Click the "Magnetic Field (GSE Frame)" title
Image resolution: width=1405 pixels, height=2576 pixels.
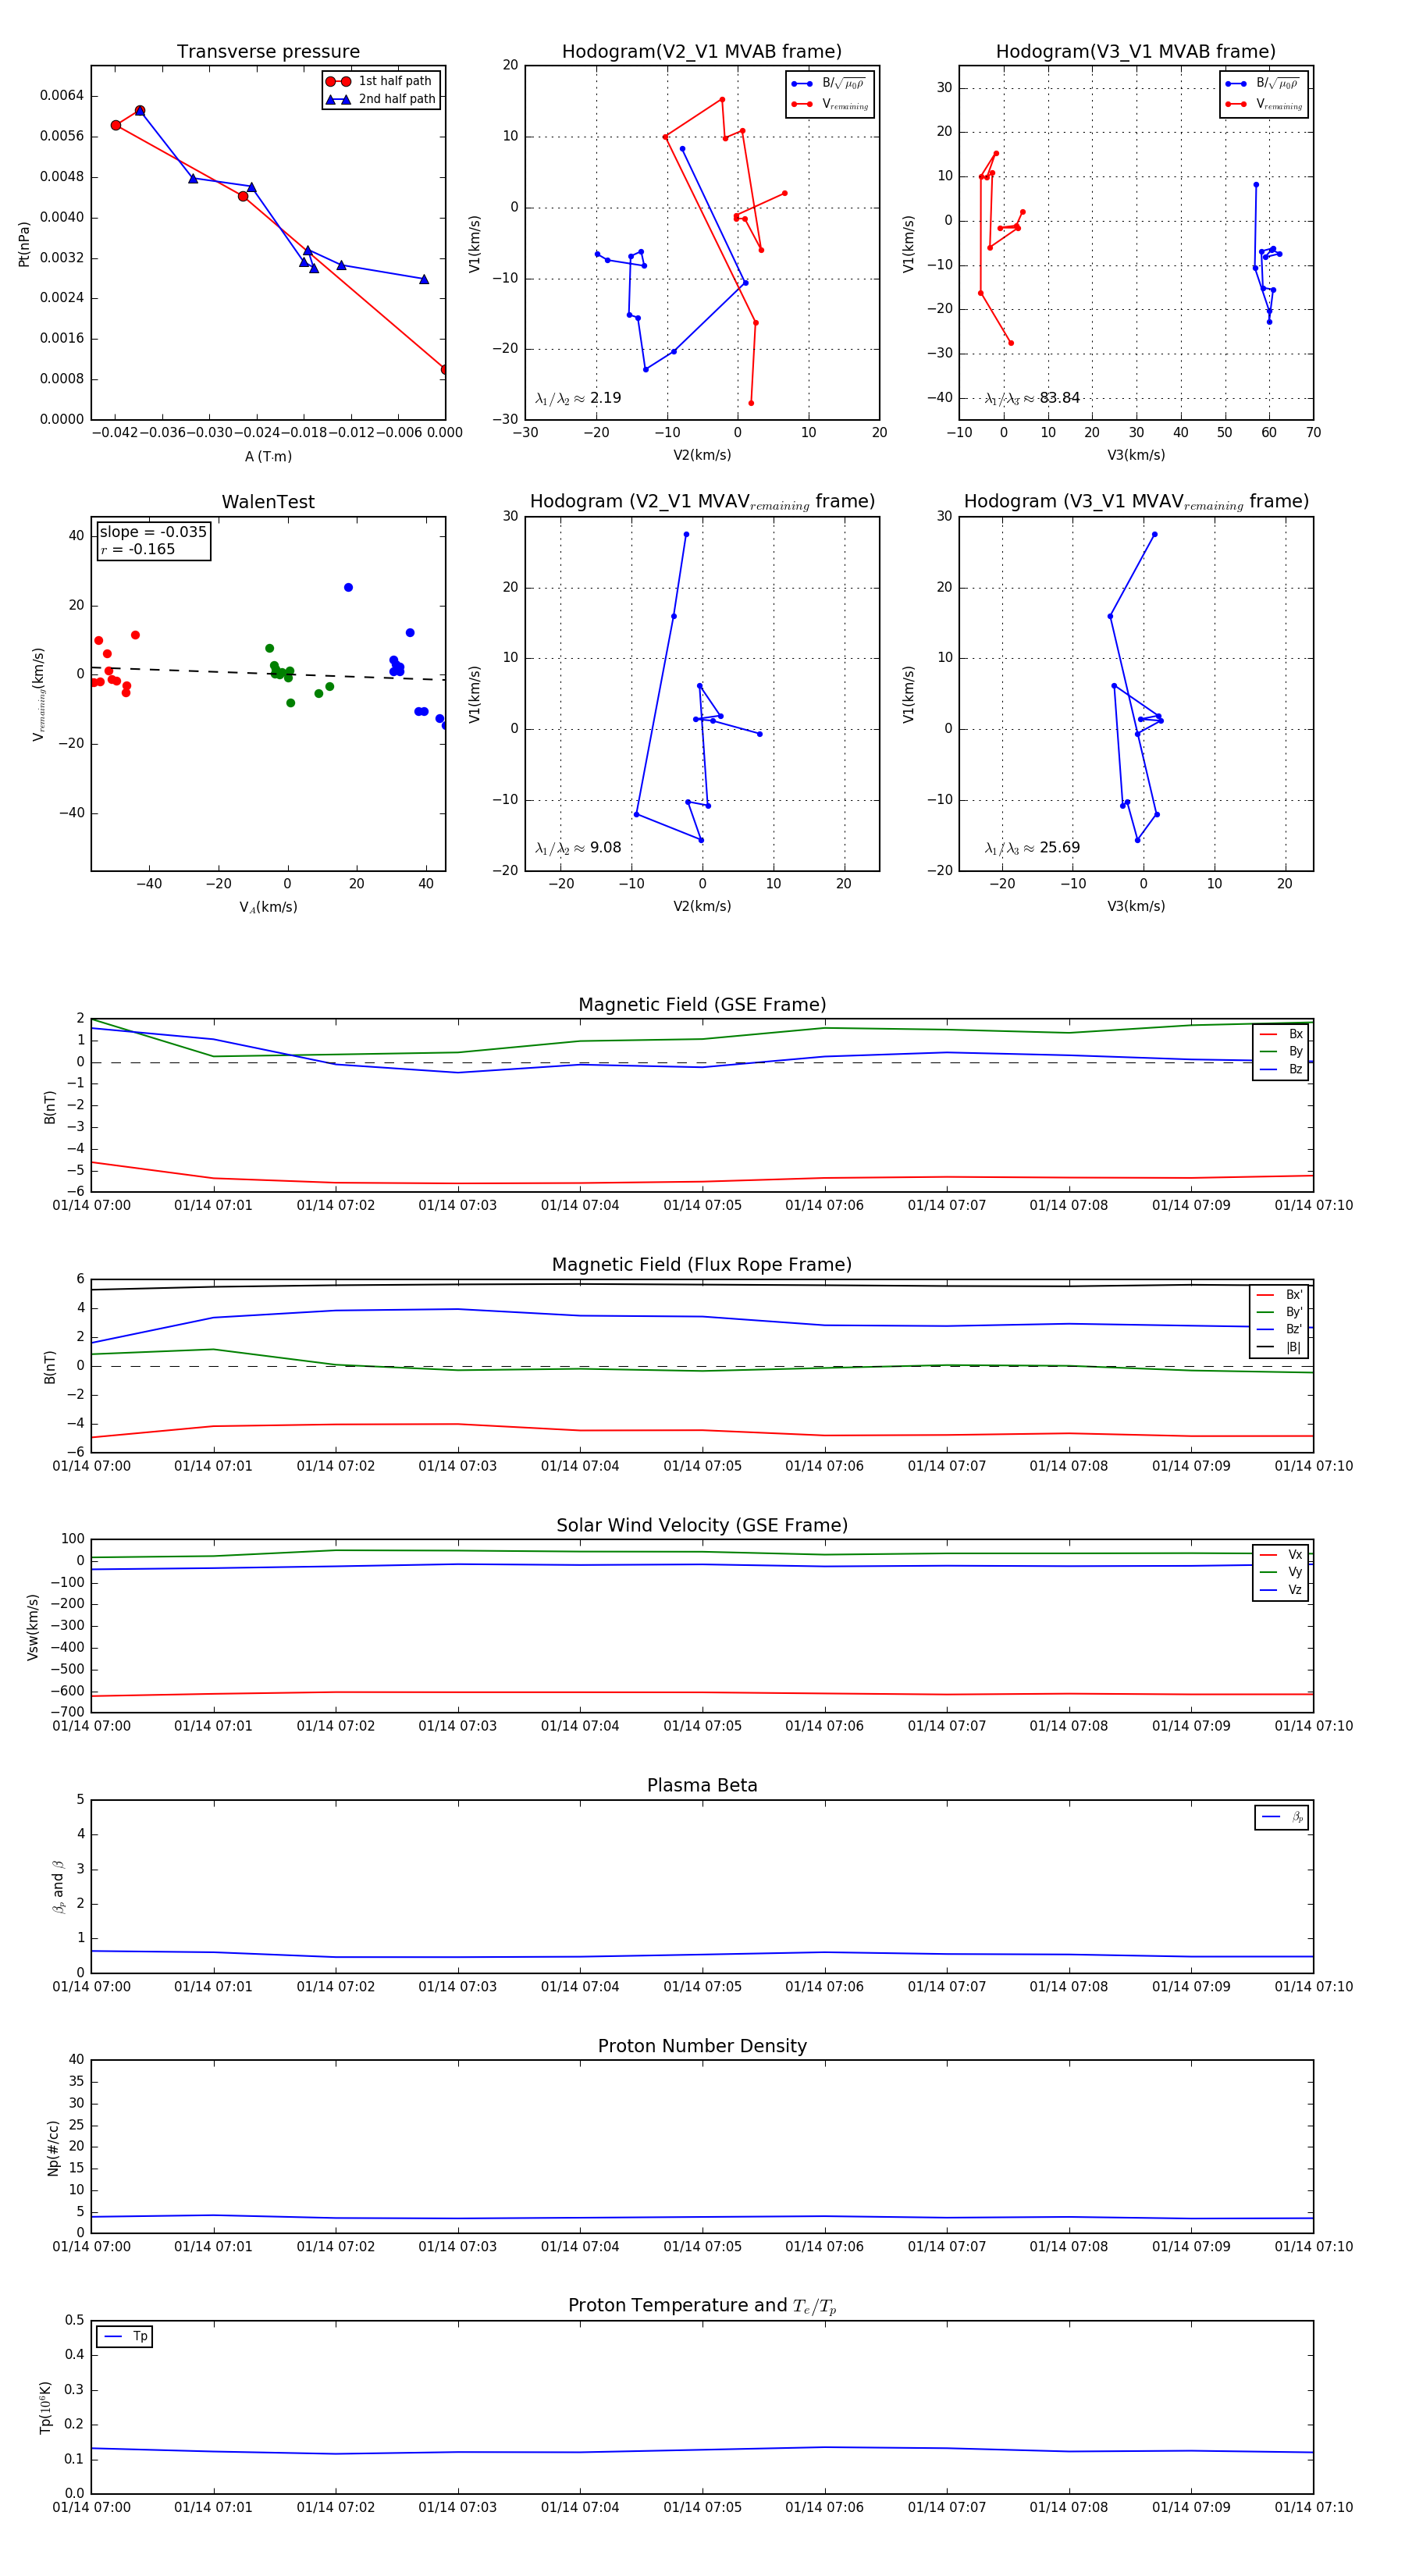tap(702, 1005)
